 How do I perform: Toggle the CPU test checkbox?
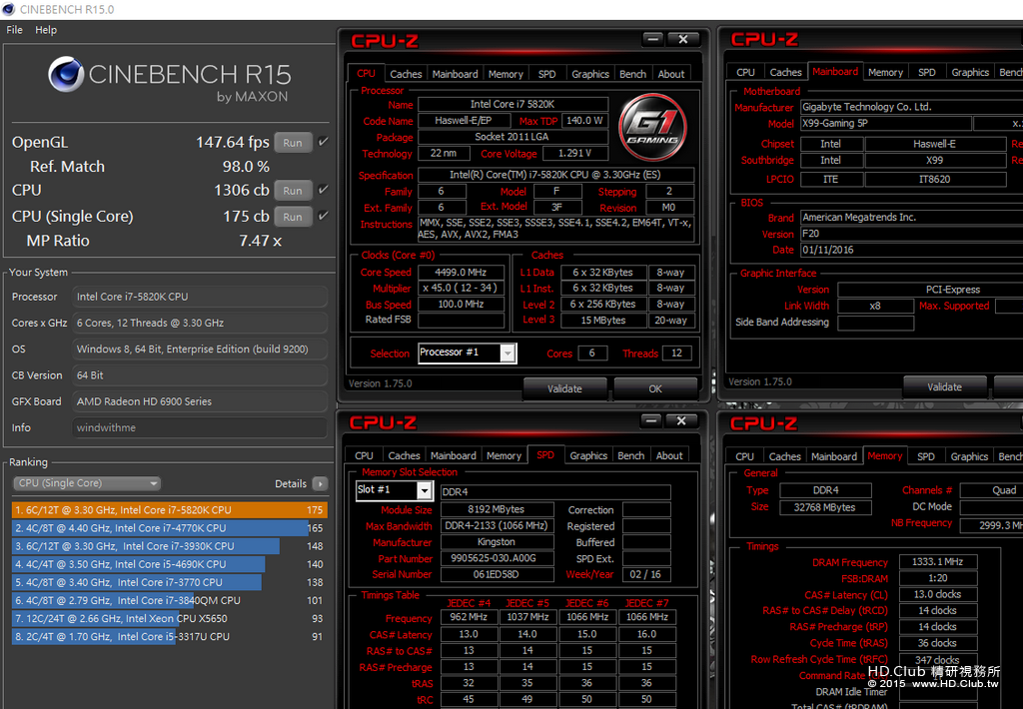[x=323, y=190]
